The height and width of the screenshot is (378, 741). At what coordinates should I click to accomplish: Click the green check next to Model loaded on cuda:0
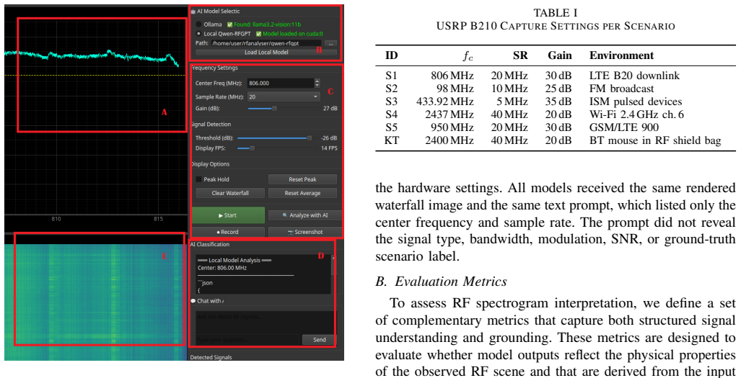point(258,34)
